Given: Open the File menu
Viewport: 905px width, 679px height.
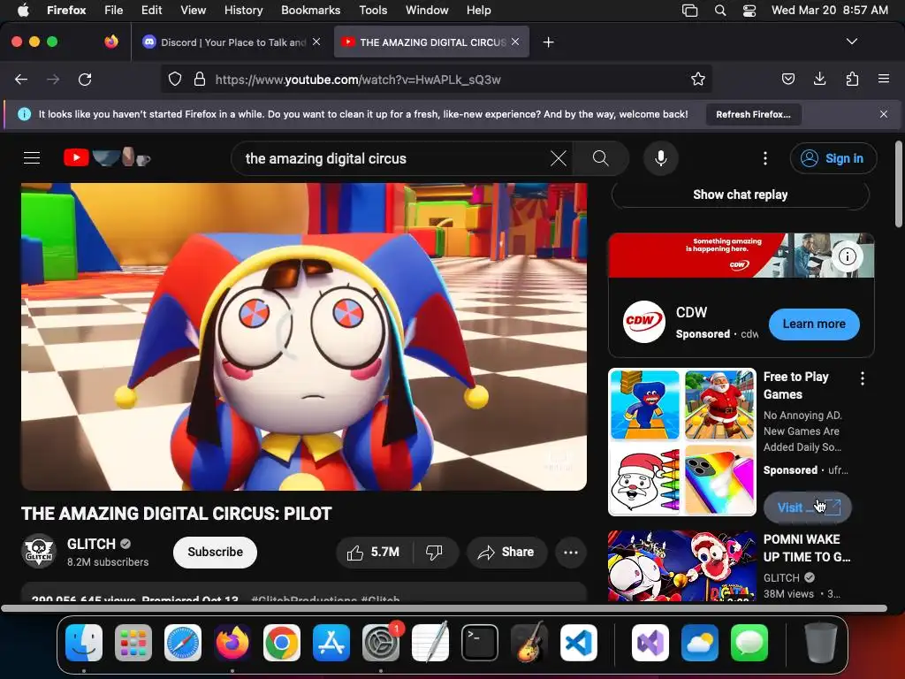Looking at the screenshot, I should (x=113, y=11).
